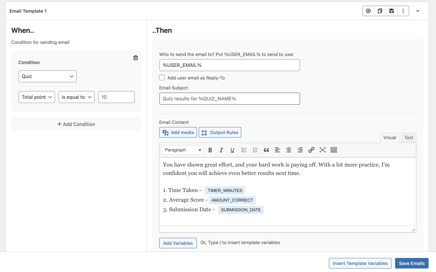The image size is (436, 272).
Task: Open the template options kebab menu
Action: coord(403,11)
